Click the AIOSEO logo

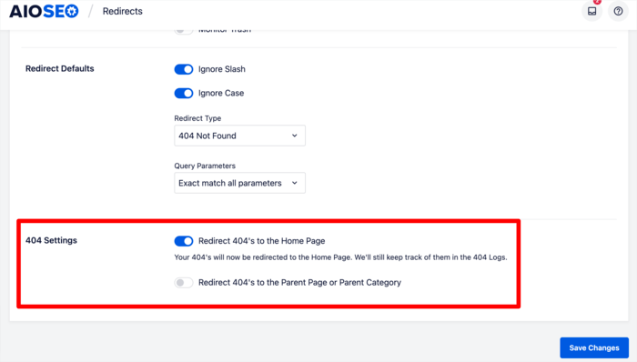(x=44, y=11)
